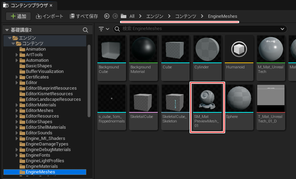This screenshot has width=296, height=179.
Task: Click the folder icon before All breadcrumb
Action: [x=124, y=16]
